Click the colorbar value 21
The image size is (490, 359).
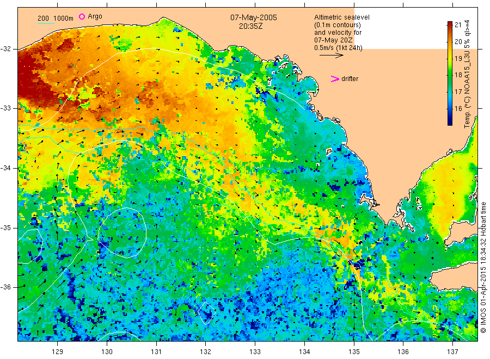point(458,25)
